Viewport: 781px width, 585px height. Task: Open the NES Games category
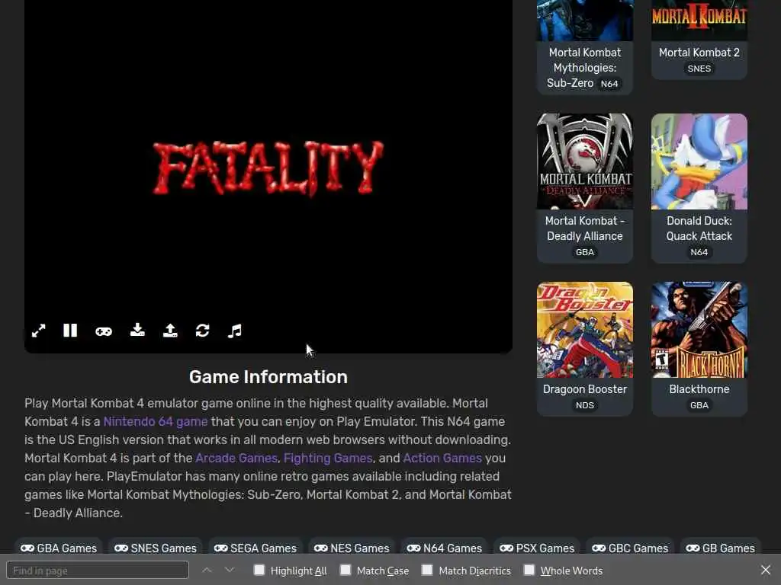pyautogui.click(x=352, y=548)
